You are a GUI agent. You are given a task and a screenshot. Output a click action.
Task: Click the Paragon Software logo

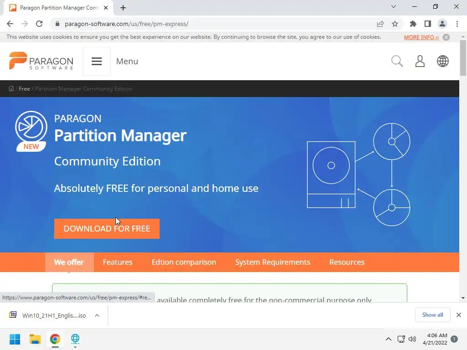[41, 61]
